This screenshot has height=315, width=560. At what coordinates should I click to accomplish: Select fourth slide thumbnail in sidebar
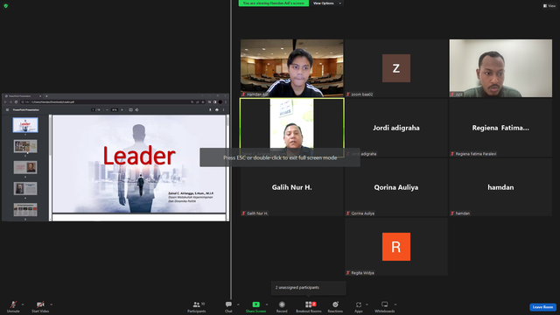(25, 189)
